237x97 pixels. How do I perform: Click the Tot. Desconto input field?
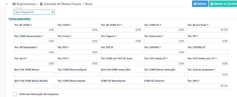[x=164, y=41]
